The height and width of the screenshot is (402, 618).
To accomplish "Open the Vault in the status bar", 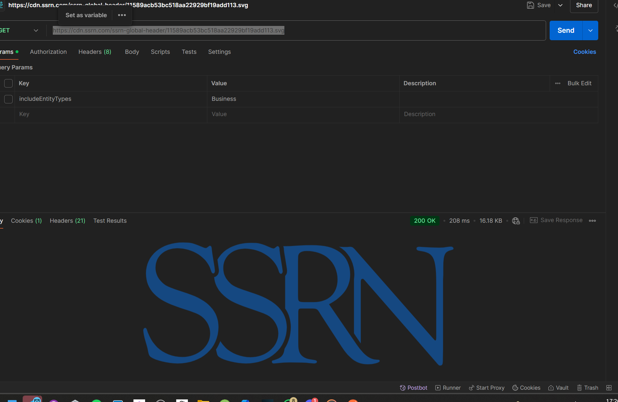I will [x=558, y=388].
